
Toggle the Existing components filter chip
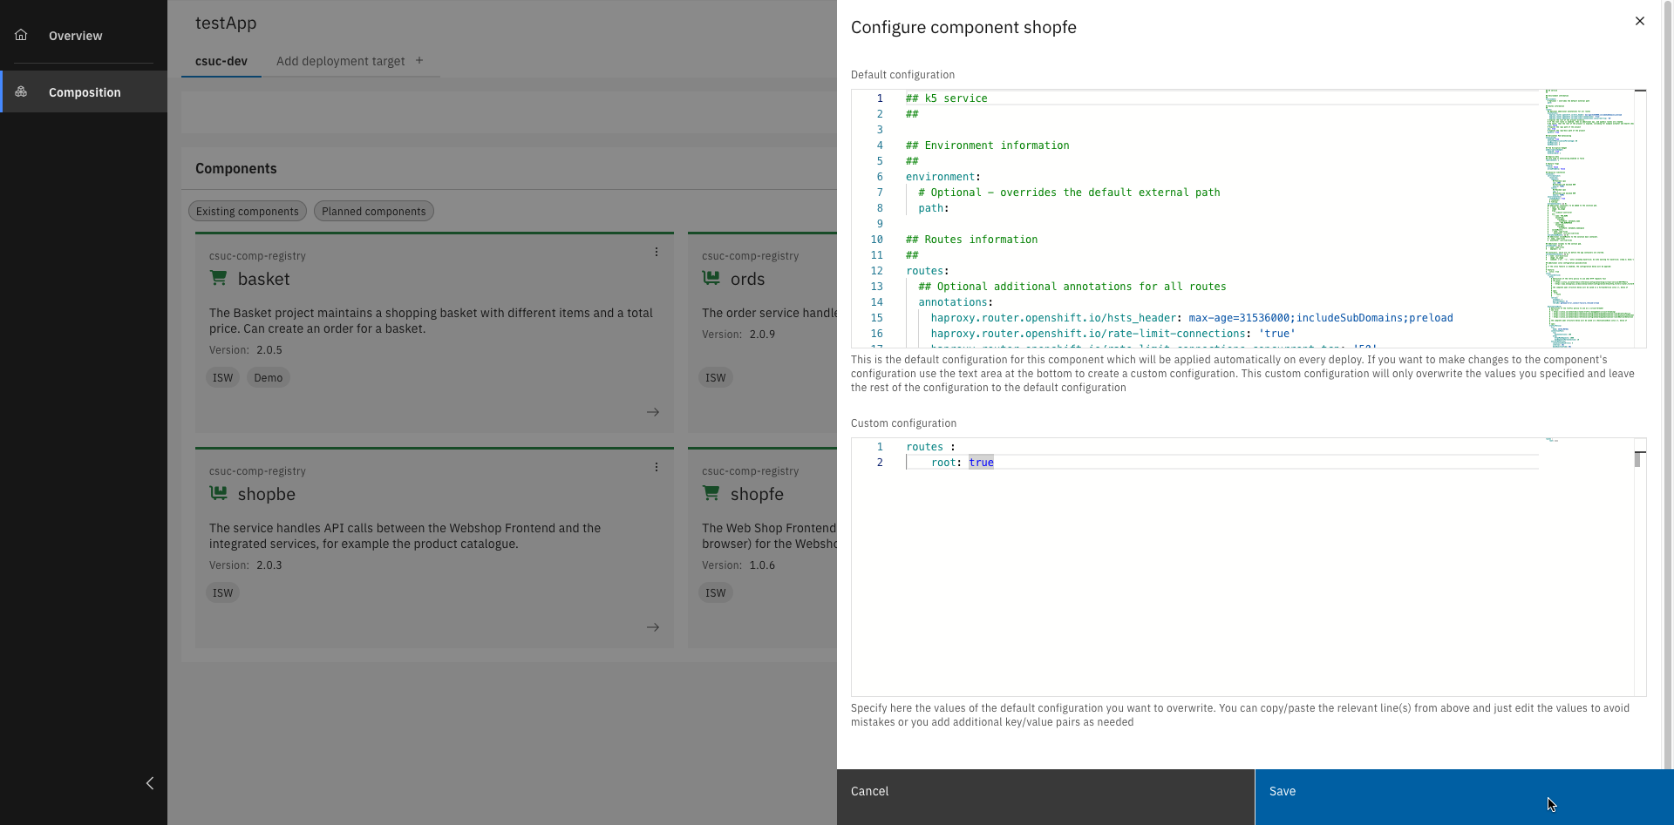pos(247,211)
